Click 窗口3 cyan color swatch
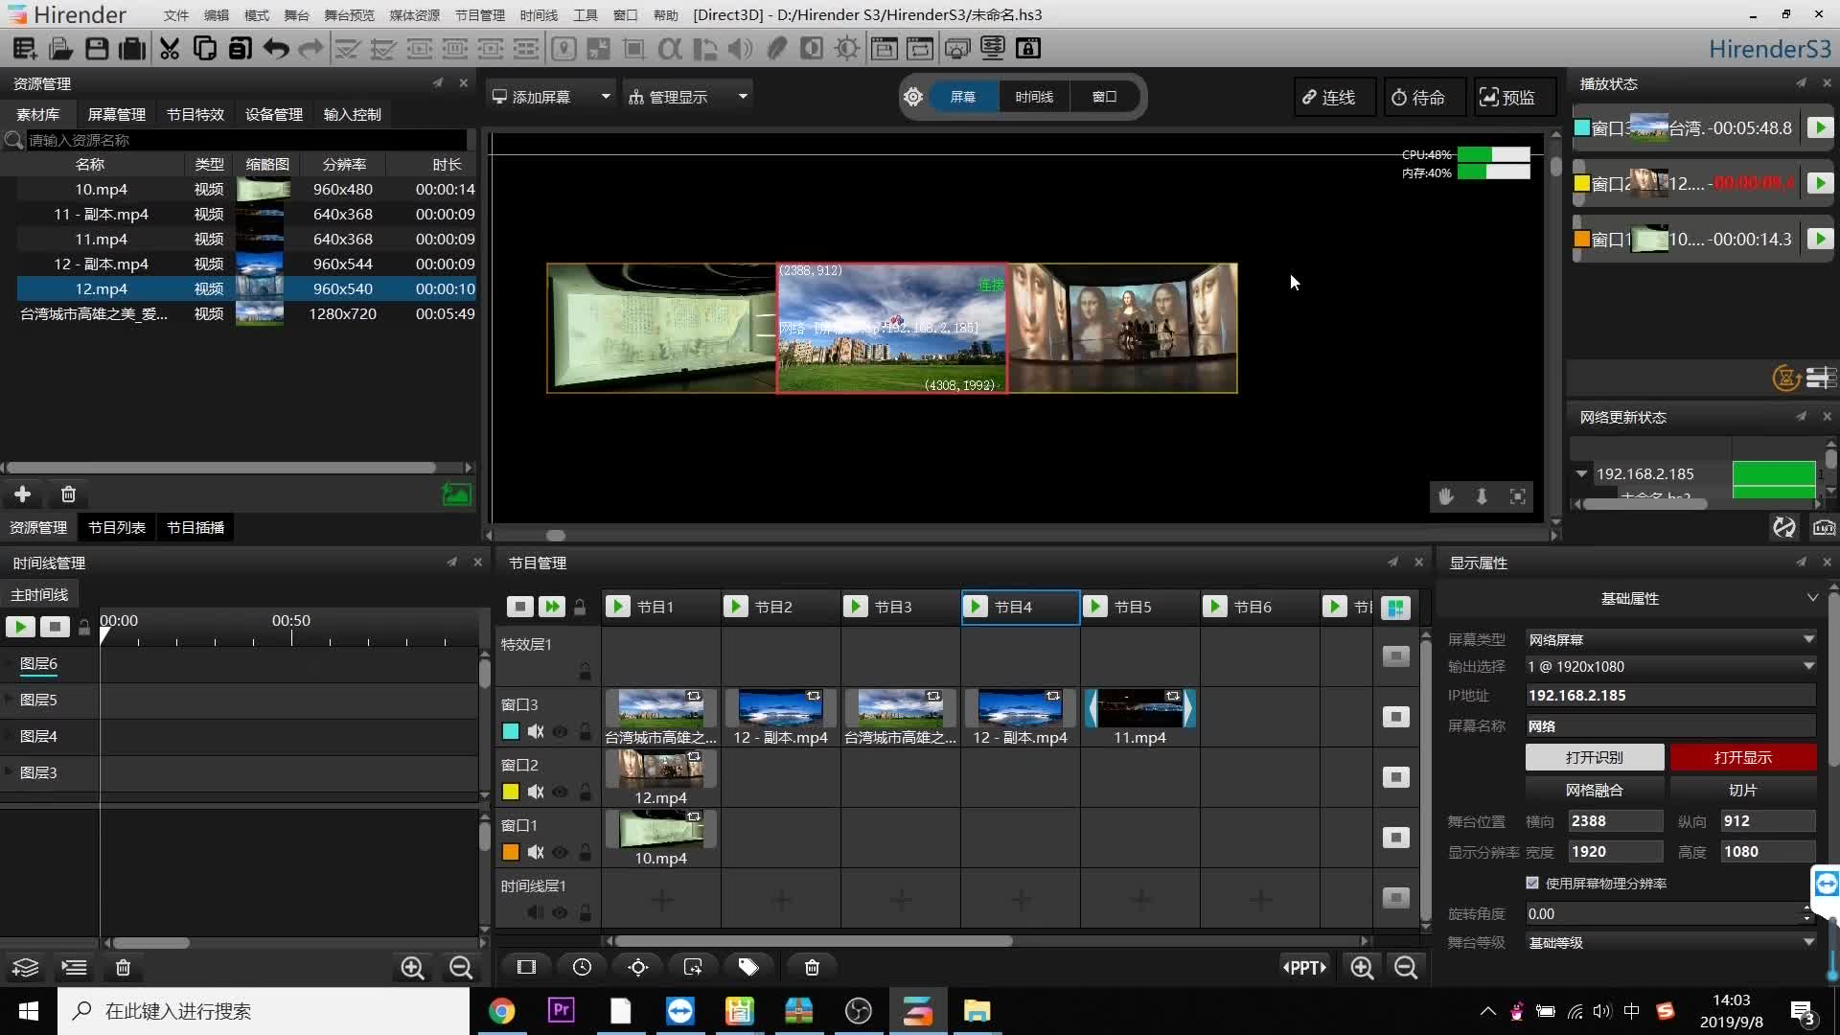The width and height of the screenshot is (1840, 1035). tap(511, 731)
